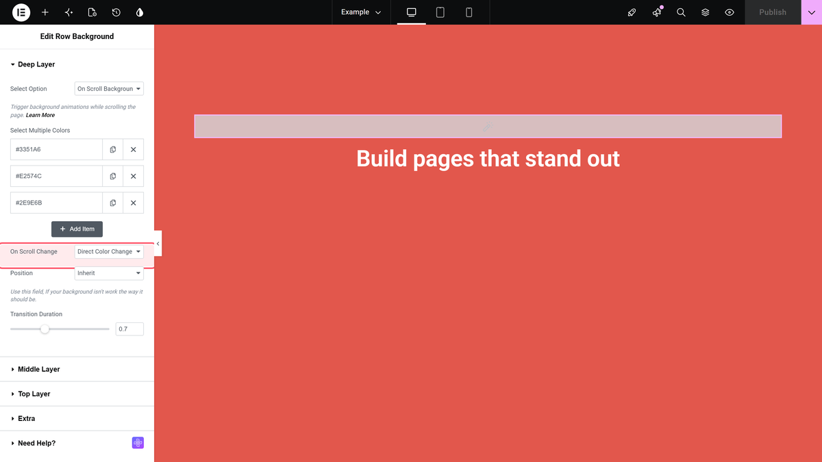Open the On Scroll Change dropdown
This screenshot has width=822, height=462.
(x=109, y=252)
